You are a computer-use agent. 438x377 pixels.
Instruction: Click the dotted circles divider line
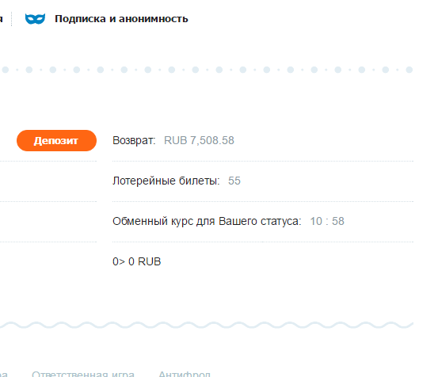(207, 70)
